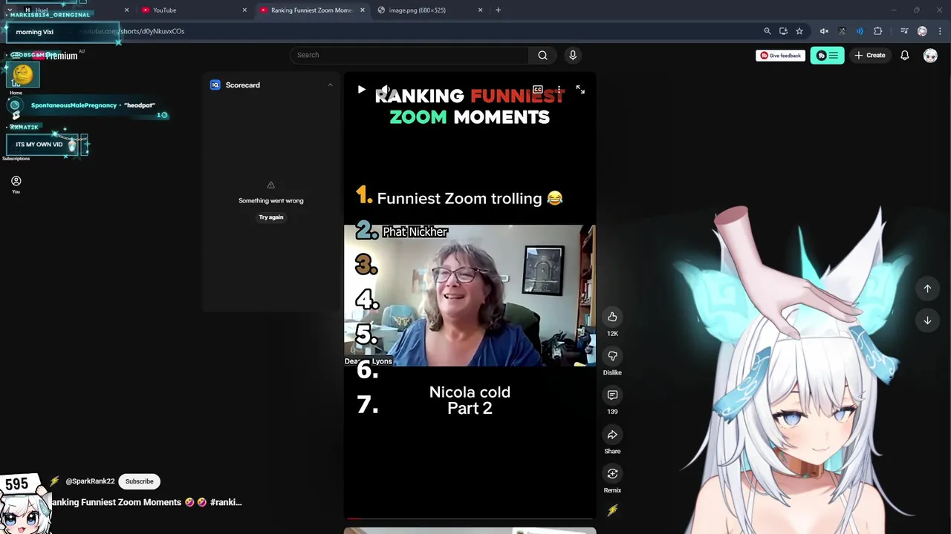Screen dimensions: 951x534
Task: Enter fullscreen for the Short
Action: pos(580,90)
